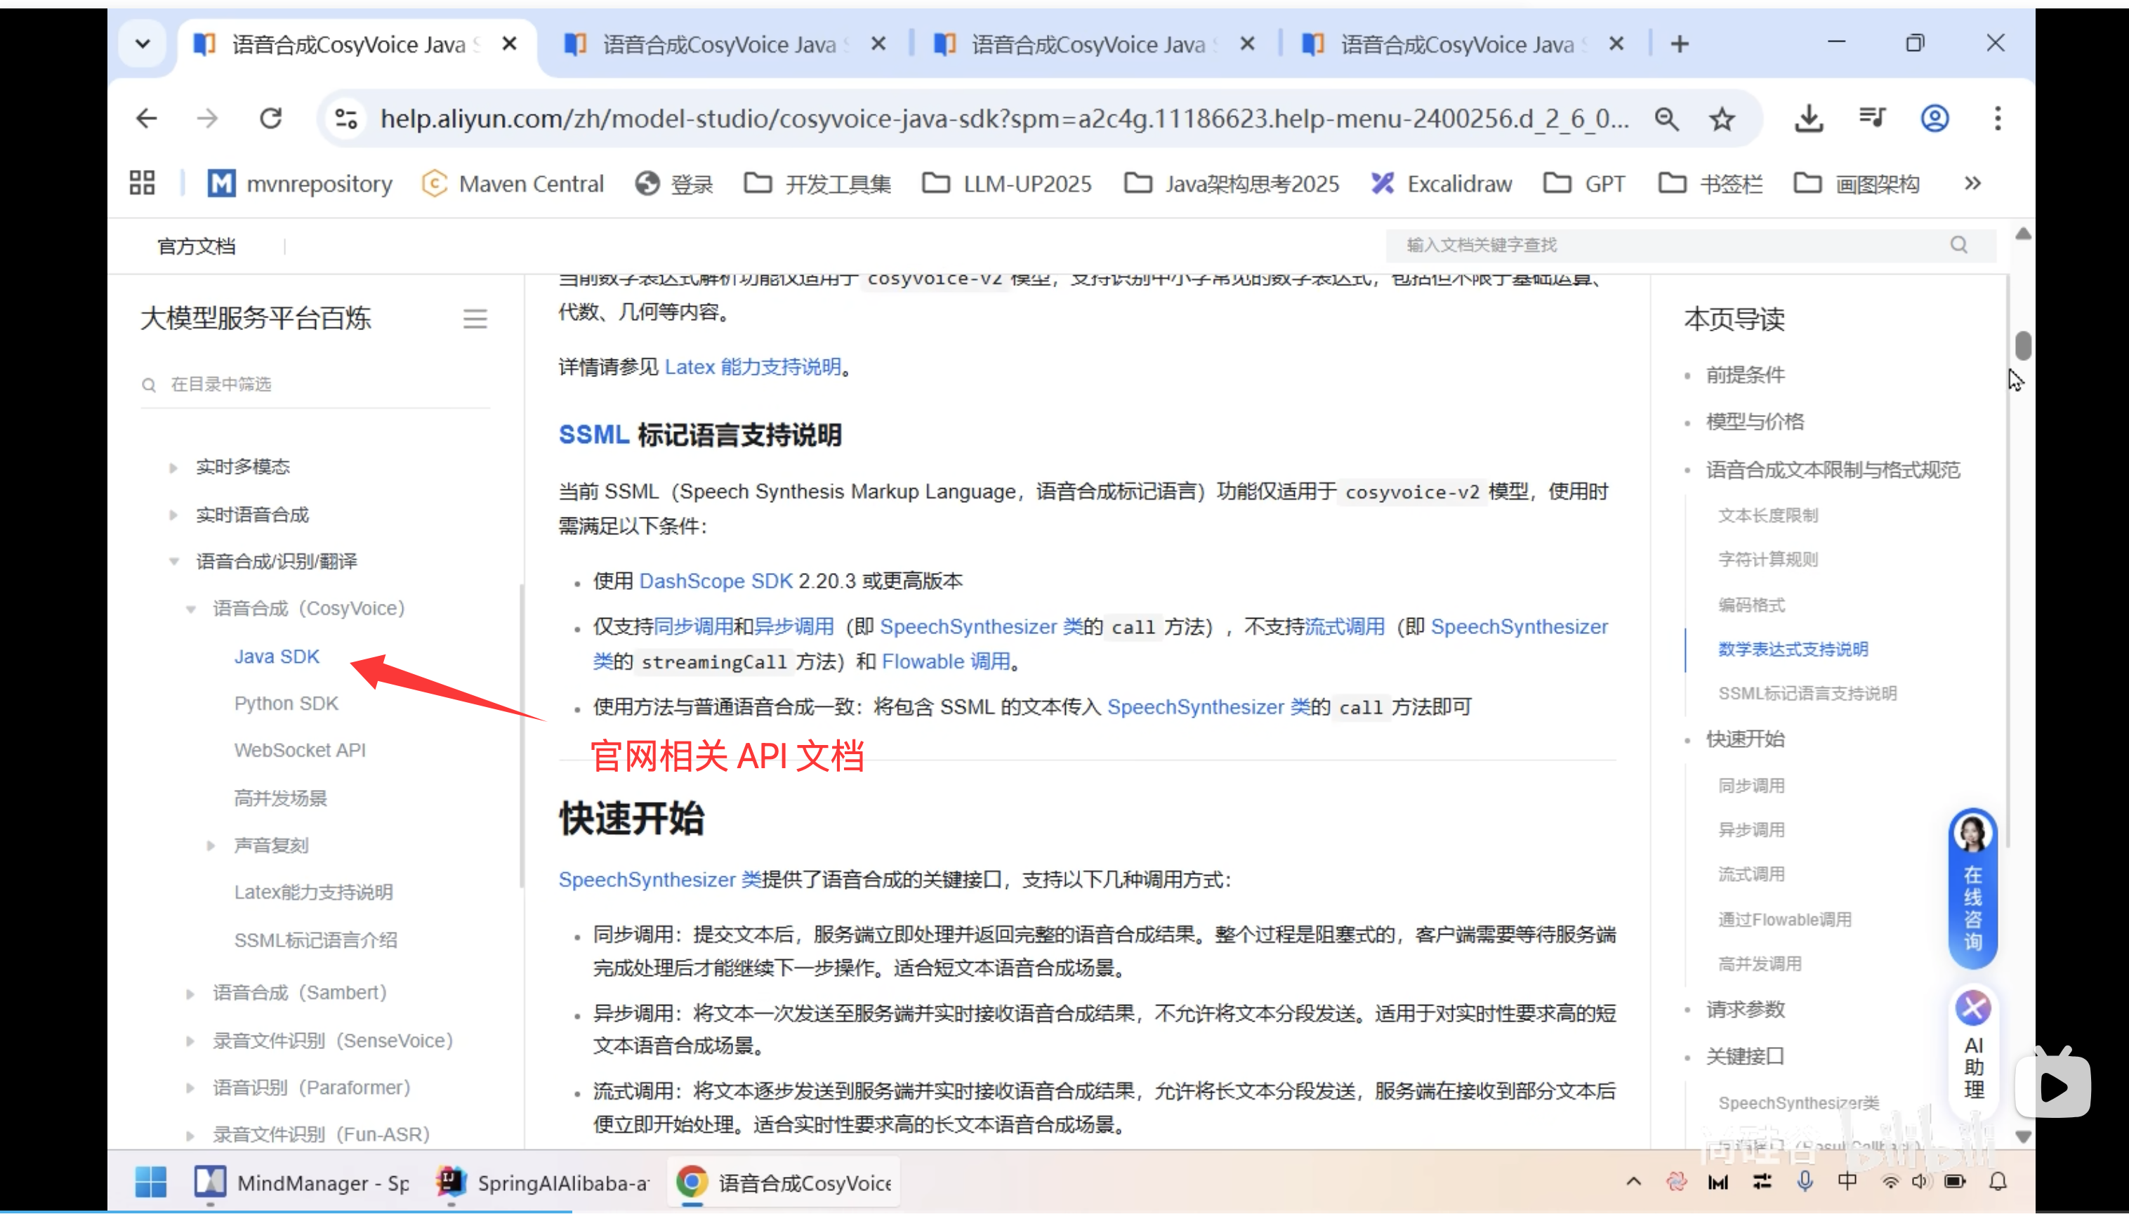The height and width of the screenshot is (1219, 2129).
Task: Open a new browser tab
Action: 1680,44
